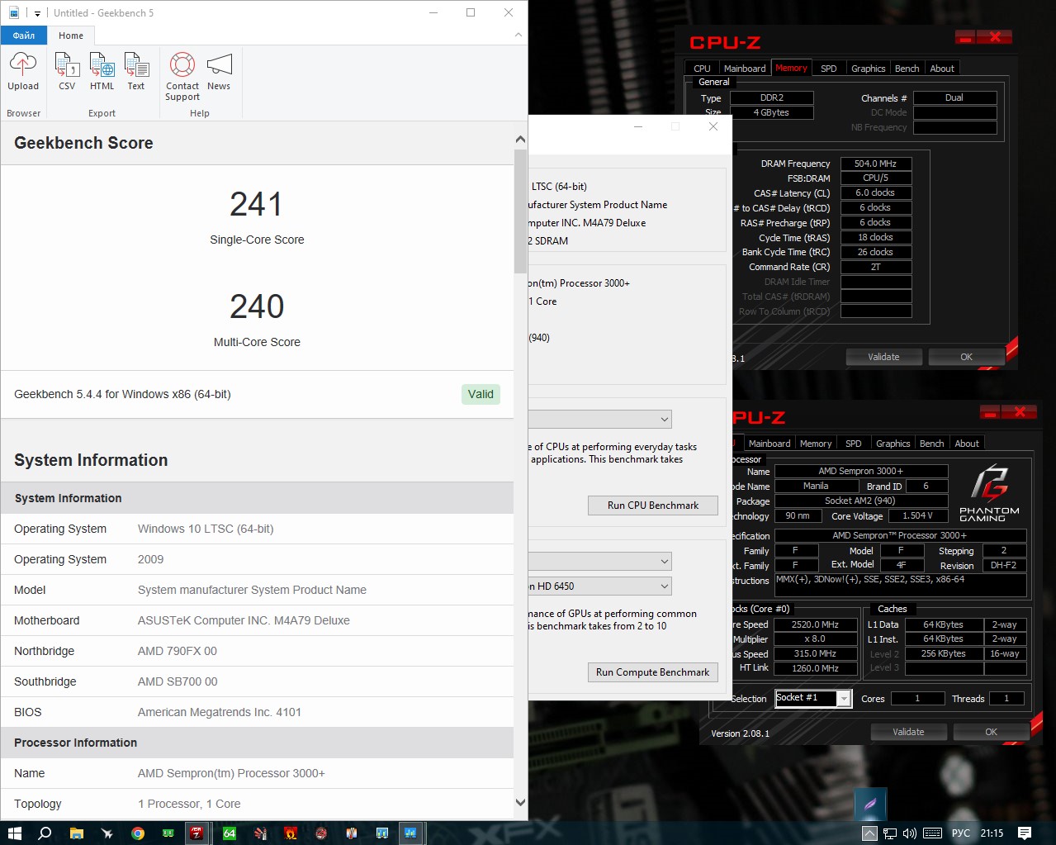Click Run Compute Benchmark button
The image size is (1056, 845).
point(652,672)
